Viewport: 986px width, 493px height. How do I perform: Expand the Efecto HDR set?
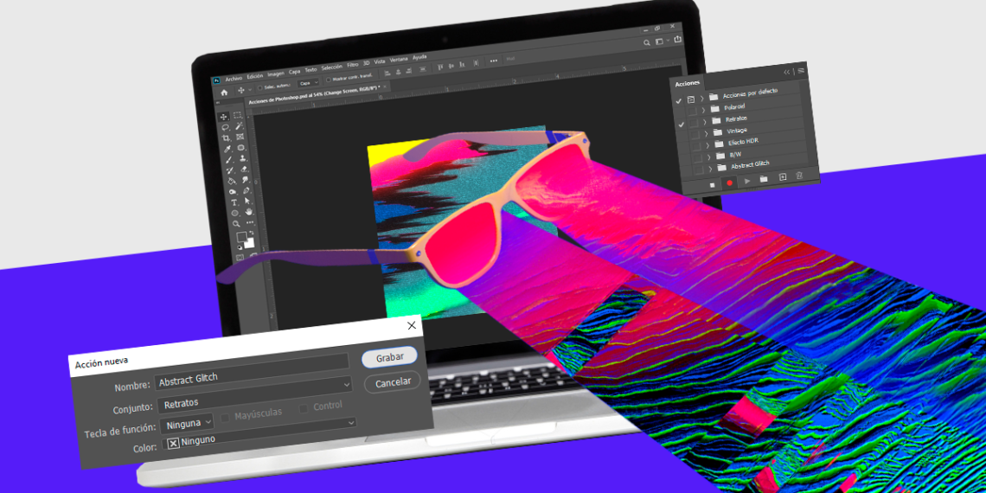click(707, 145)
